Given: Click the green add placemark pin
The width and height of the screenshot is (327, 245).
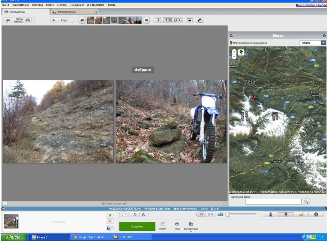Looking at the screenshot, I should (x=241, y=52).
